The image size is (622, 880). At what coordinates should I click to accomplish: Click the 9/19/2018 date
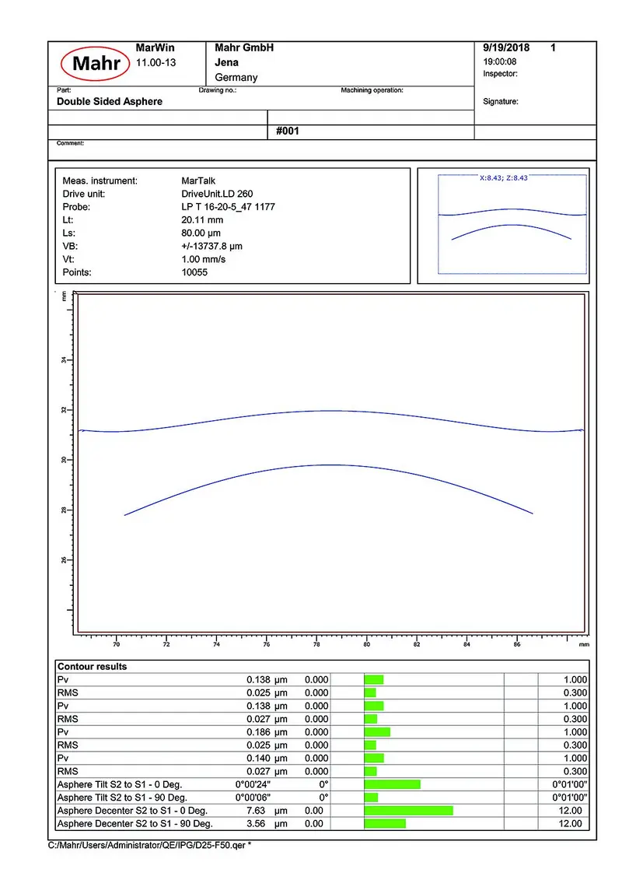[x=506, y=48]
